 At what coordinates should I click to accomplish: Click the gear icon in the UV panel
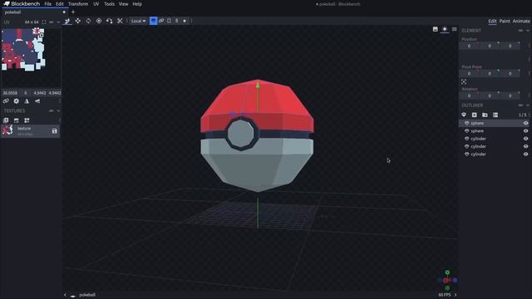[x=17, y=101]
